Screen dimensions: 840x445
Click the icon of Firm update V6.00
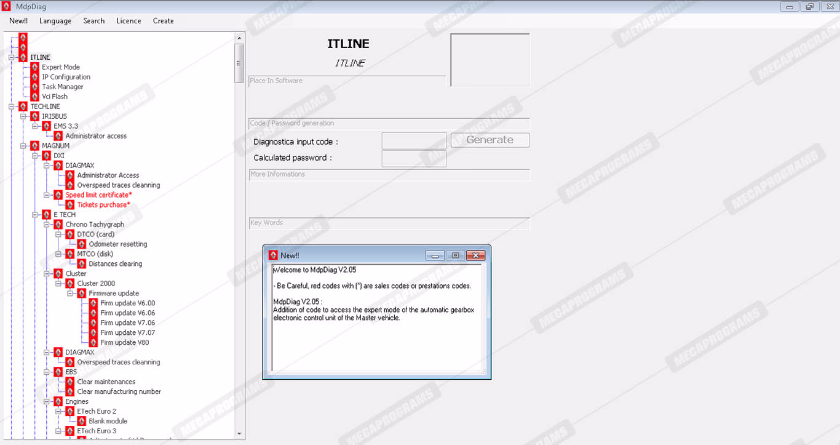coord(93,303)
